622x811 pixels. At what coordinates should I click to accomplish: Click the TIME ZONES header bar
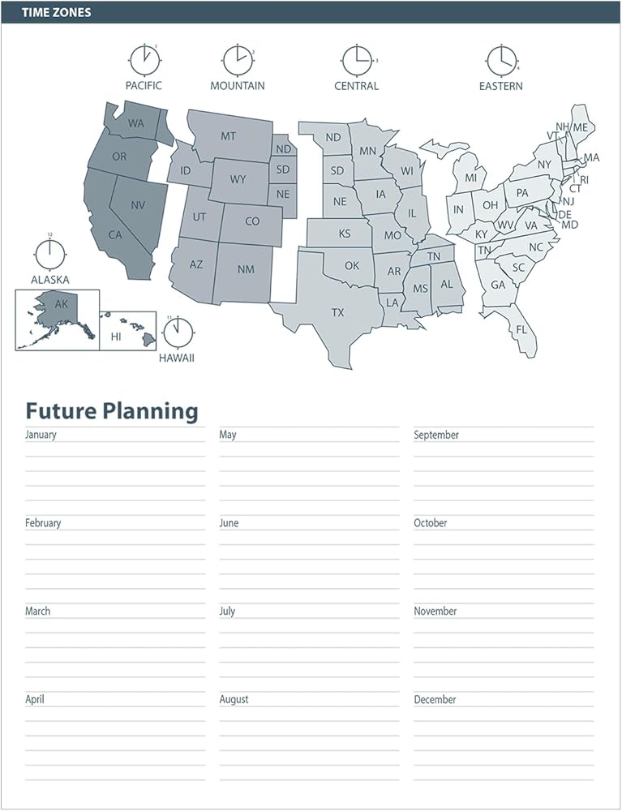[x=311, y=12]
